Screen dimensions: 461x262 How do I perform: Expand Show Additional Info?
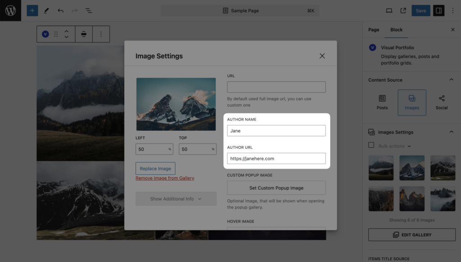(176, 199)
